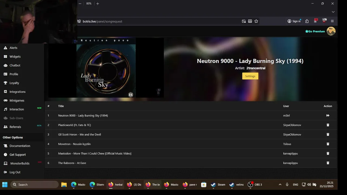Click the taskbar Search box
Screen dimensions: 347x195
tap(34, 184)
